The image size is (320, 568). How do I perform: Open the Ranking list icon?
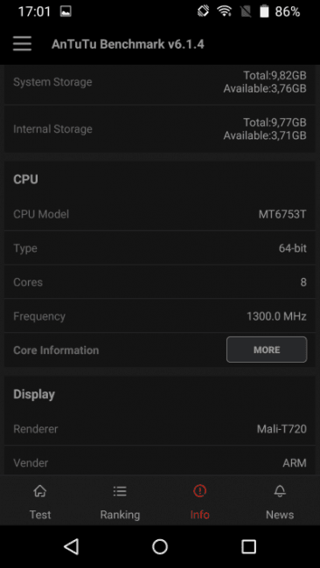(120, 492)
